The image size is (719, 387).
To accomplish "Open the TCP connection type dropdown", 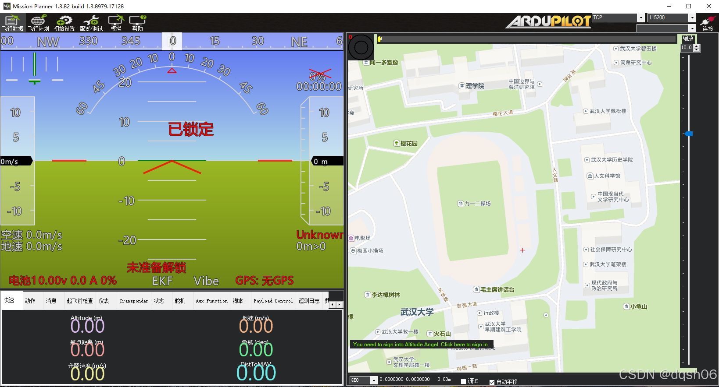I will pyautogui.click(x=641, y=18).
